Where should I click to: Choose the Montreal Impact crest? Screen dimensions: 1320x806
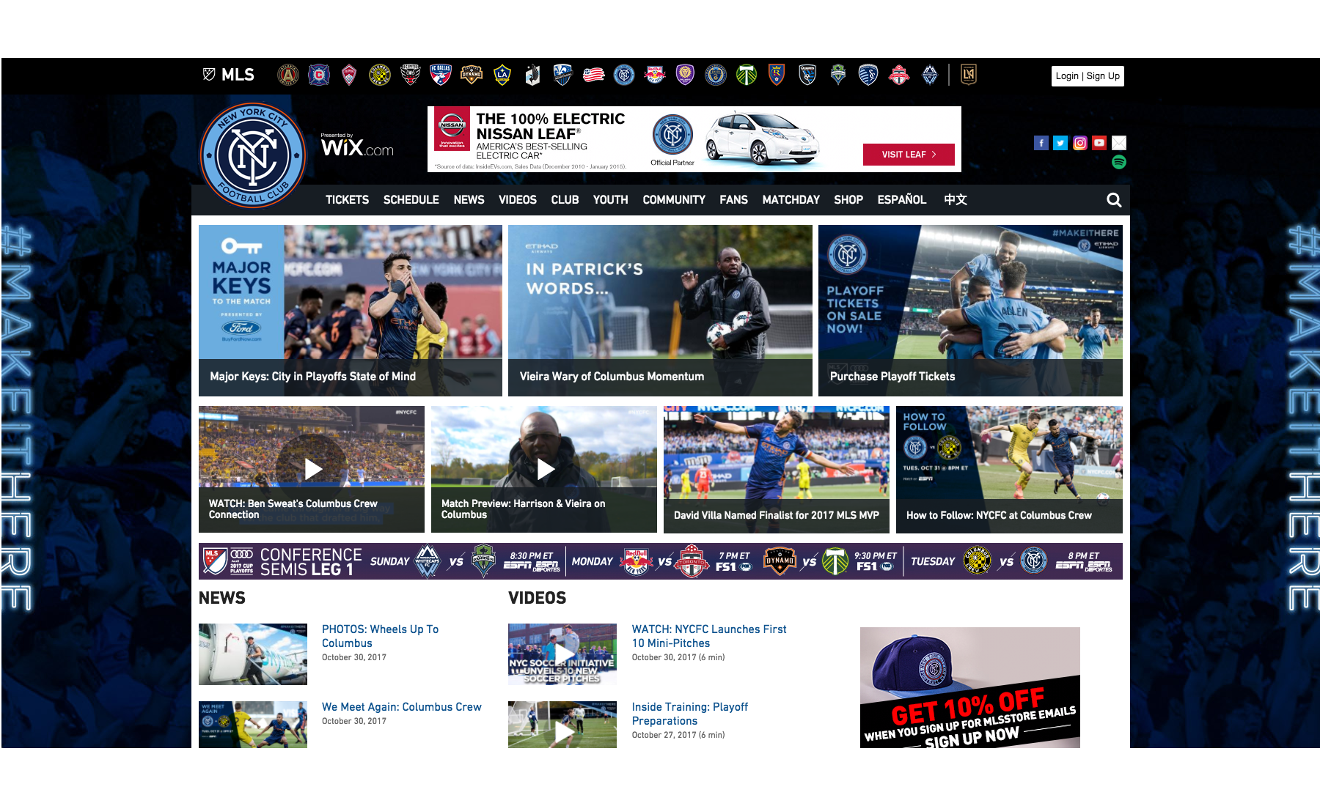point(563,75)
